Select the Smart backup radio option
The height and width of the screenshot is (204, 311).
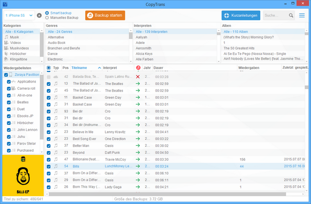pyautogui.click(x=47, y=13)
